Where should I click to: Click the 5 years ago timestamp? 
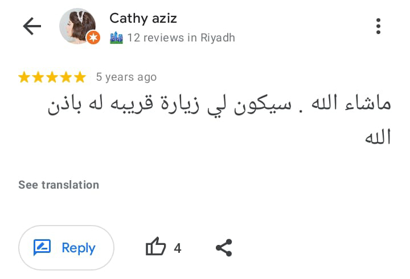pyautogui.click(x=126, y=77)
